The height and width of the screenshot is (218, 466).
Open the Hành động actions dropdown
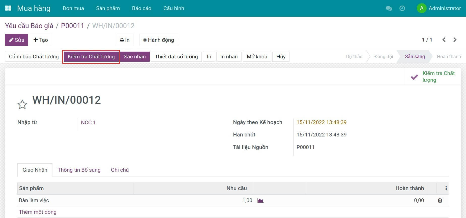coord(158,40)
